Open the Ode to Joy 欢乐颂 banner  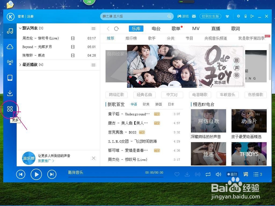(186, 66)
